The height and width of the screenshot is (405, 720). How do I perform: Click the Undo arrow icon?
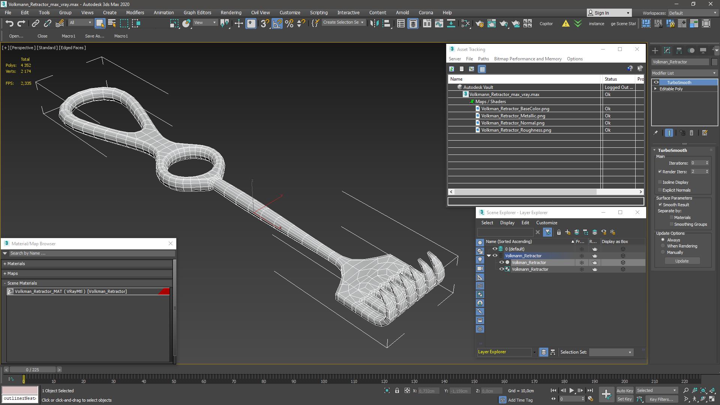tap(9, 23)
